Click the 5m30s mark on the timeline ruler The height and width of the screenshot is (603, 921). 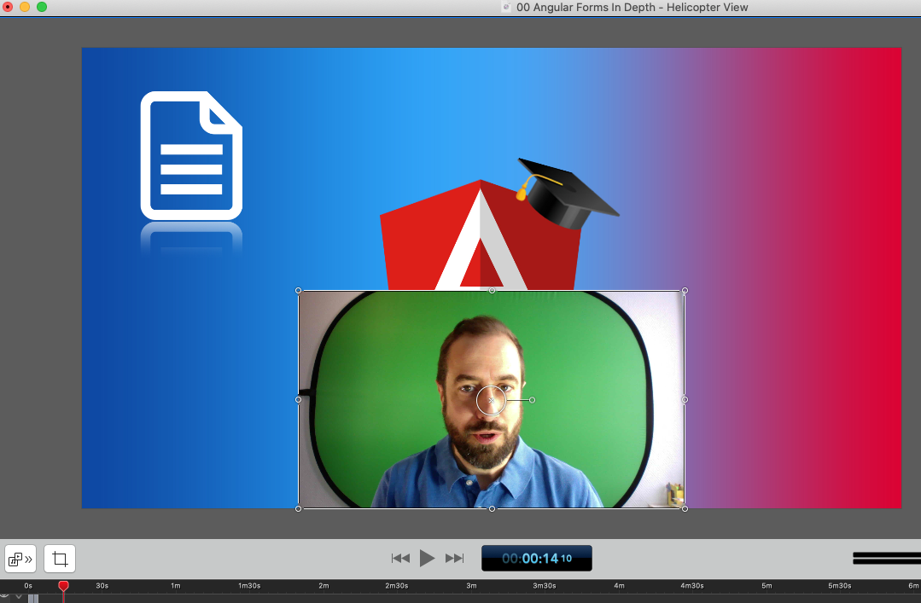(x=840, y=586)
